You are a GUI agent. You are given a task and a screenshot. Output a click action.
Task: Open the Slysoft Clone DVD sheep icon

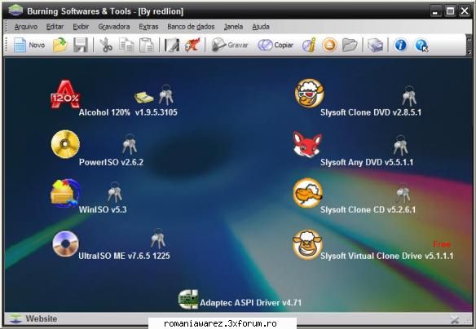pyautogui.click(x=310, y=93)
